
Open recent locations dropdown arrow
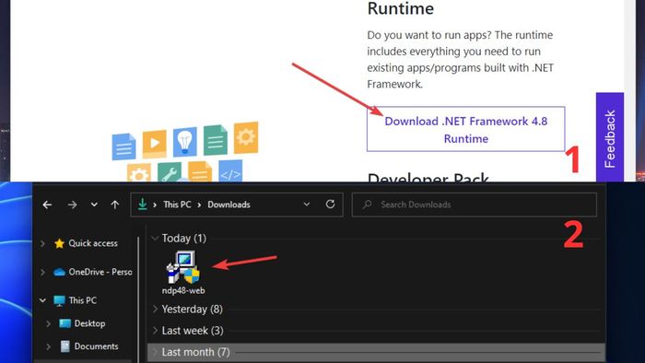click(x=94, y=205)
